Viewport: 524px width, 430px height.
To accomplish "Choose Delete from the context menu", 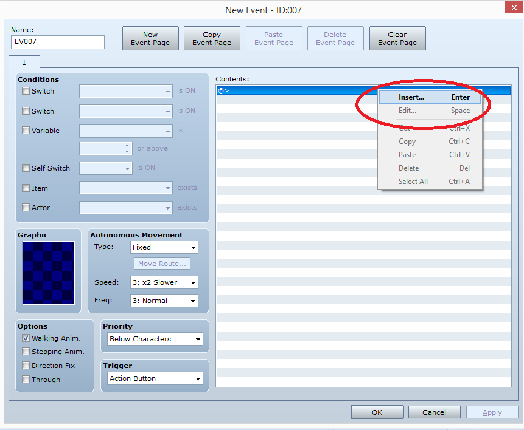I will [x=430, y=168].
